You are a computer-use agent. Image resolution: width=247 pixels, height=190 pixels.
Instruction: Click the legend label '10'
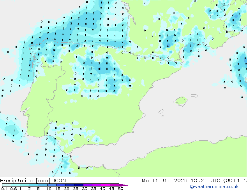click(x=49, y=188)
